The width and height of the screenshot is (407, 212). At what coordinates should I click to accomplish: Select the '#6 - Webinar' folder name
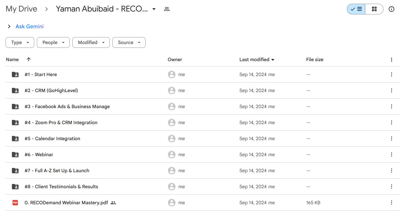(39, 155)
